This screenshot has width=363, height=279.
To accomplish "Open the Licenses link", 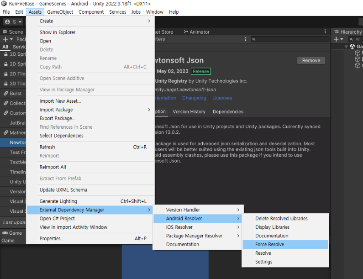I will point(222,98).
